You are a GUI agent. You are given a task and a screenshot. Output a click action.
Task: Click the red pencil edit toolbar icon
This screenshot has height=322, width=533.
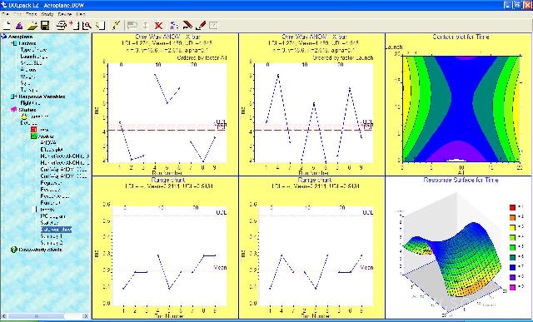click(201, 25)
